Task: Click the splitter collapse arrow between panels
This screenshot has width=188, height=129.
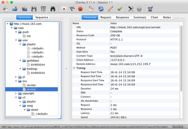Action: coord(66,69)
